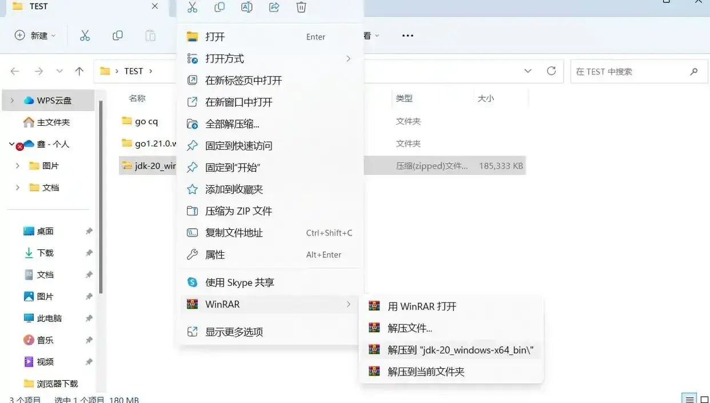710x403 pixels.
Task: Click the copy icon in the Explorer toolbar
Action: [118, 35]
